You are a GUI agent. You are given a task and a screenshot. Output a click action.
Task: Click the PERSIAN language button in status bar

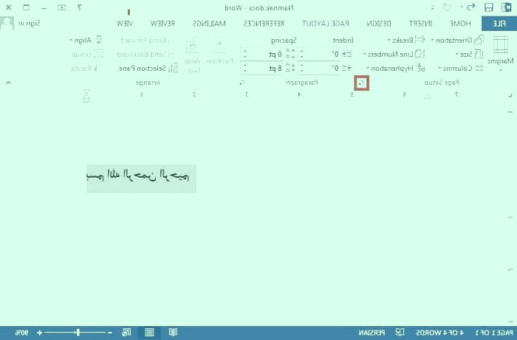pyautogui.click(x=374, y=333)
